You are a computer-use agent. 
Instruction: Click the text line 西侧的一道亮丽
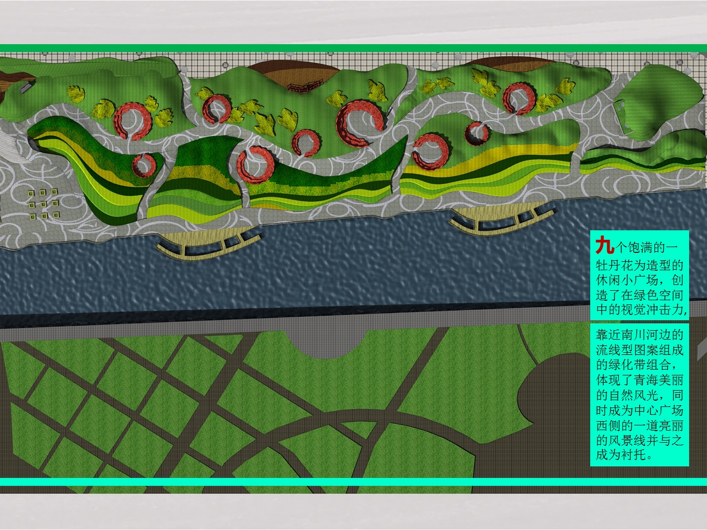coord(640,425)
